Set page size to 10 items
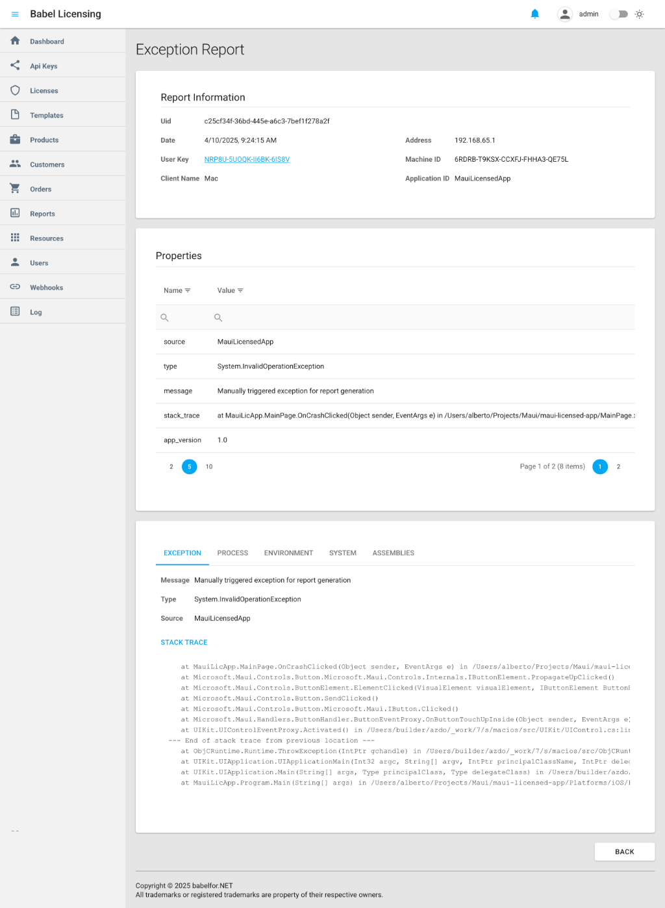665x908 pixels. 209,467
